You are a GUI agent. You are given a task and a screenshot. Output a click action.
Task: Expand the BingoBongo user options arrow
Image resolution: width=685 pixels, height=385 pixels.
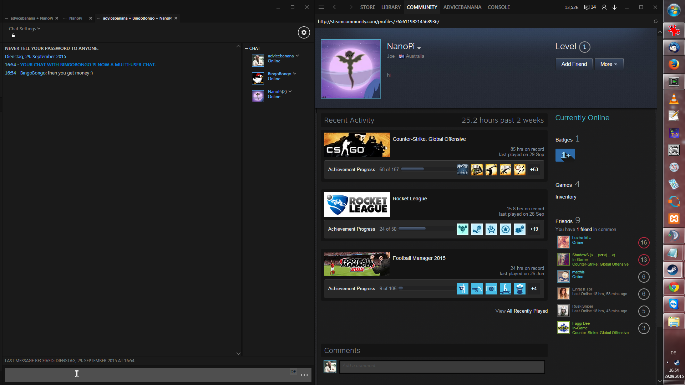(295, 73)
